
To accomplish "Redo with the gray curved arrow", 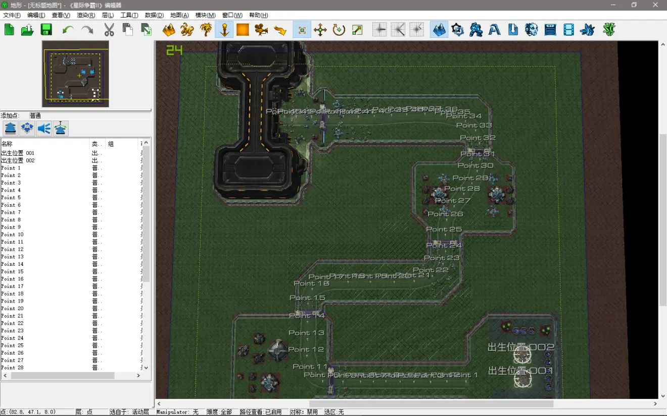I will pyautogui.click(x=87, y=30).
